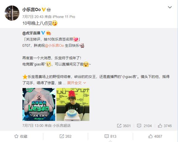Open the birthday cake photo thumbnail
178x142 pixels.
pos(73,104)
